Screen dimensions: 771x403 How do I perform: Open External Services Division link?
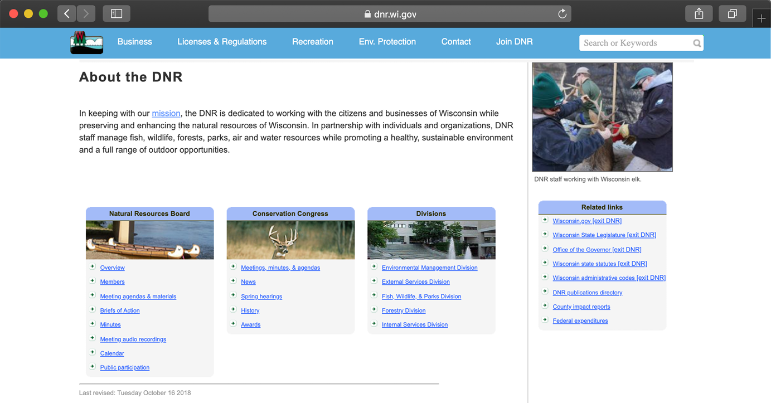(416, 282)
